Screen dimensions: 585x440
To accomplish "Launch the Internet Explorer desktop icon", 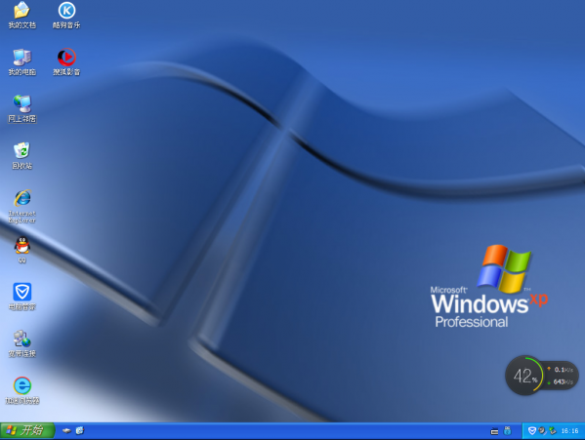I will click(22, 198).
